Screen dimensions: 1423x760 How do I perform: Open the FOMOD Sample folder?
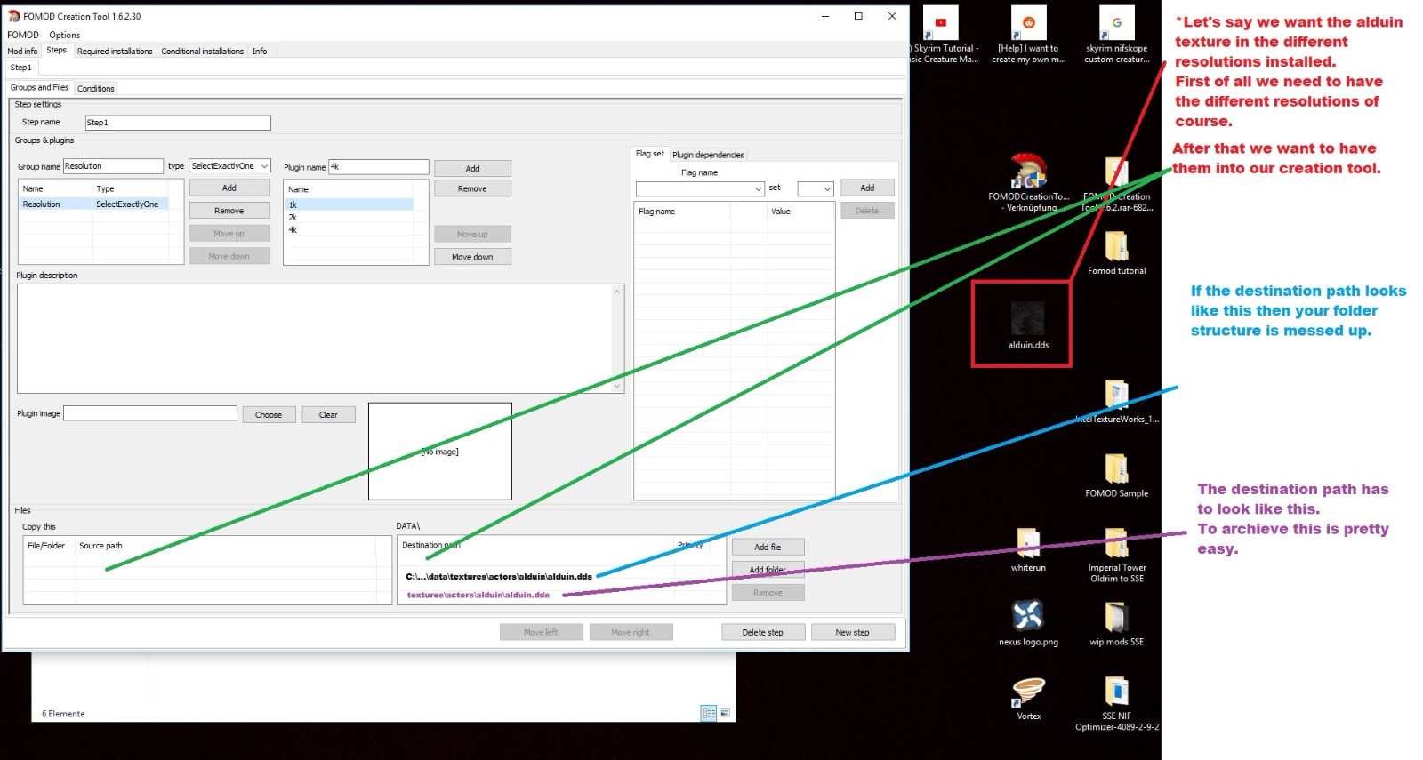point(1116,470)
